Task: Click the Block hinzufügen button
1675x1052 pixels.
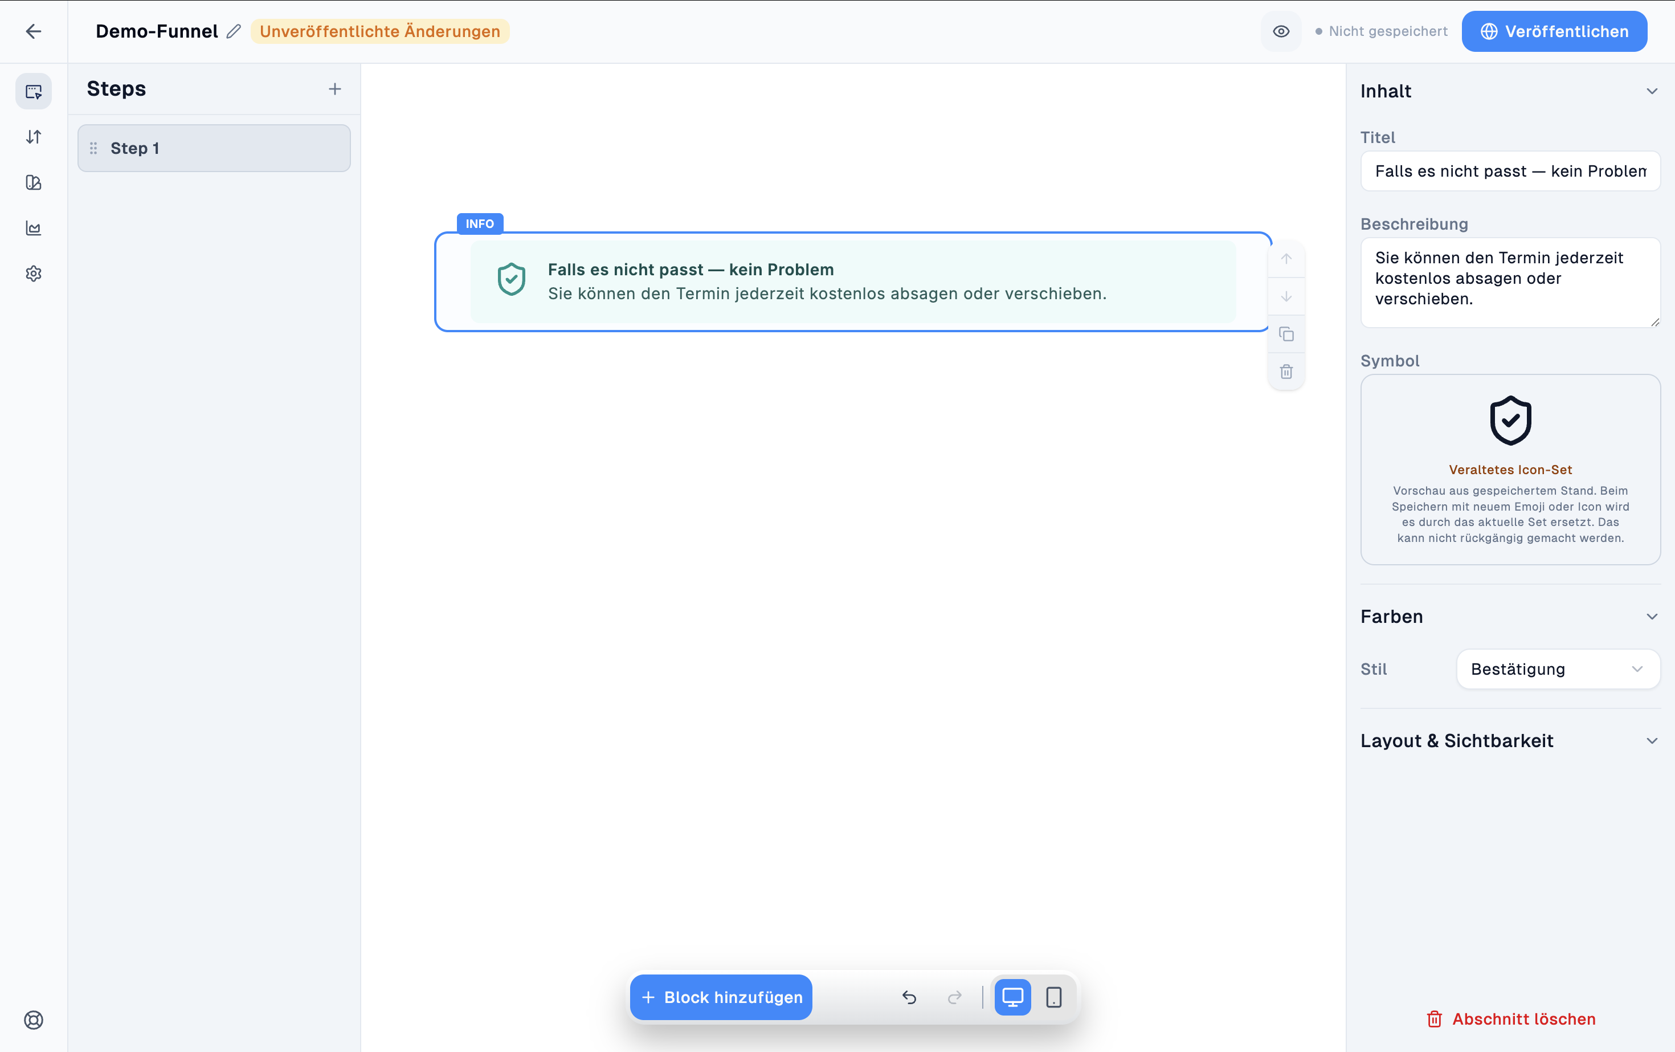Action: tap(721, 997)
